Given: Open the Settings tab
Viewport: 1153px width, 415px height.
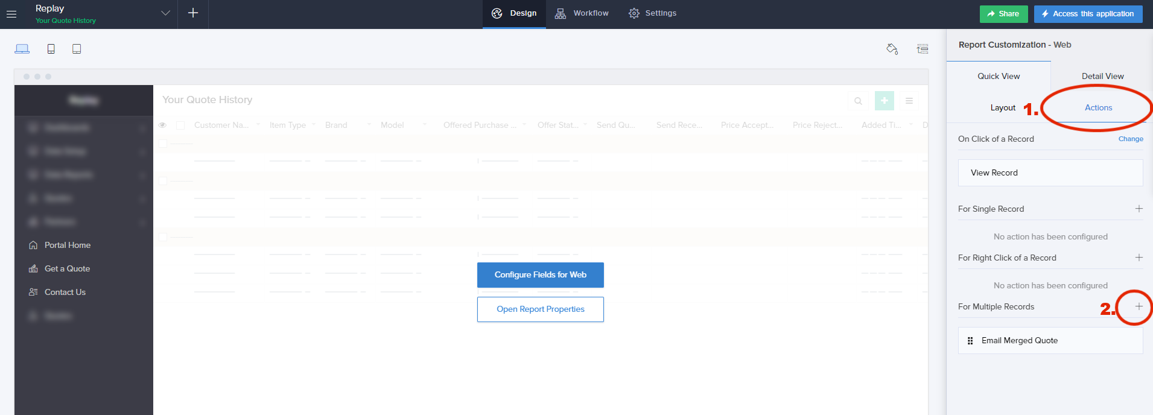Looking at the screenshot, I should 653,13.
